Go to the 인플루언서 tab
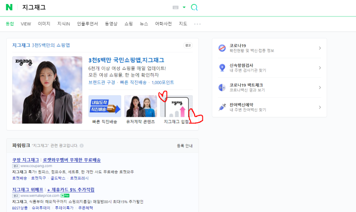Viewport: 356px width, 212px height. (87, 24)
